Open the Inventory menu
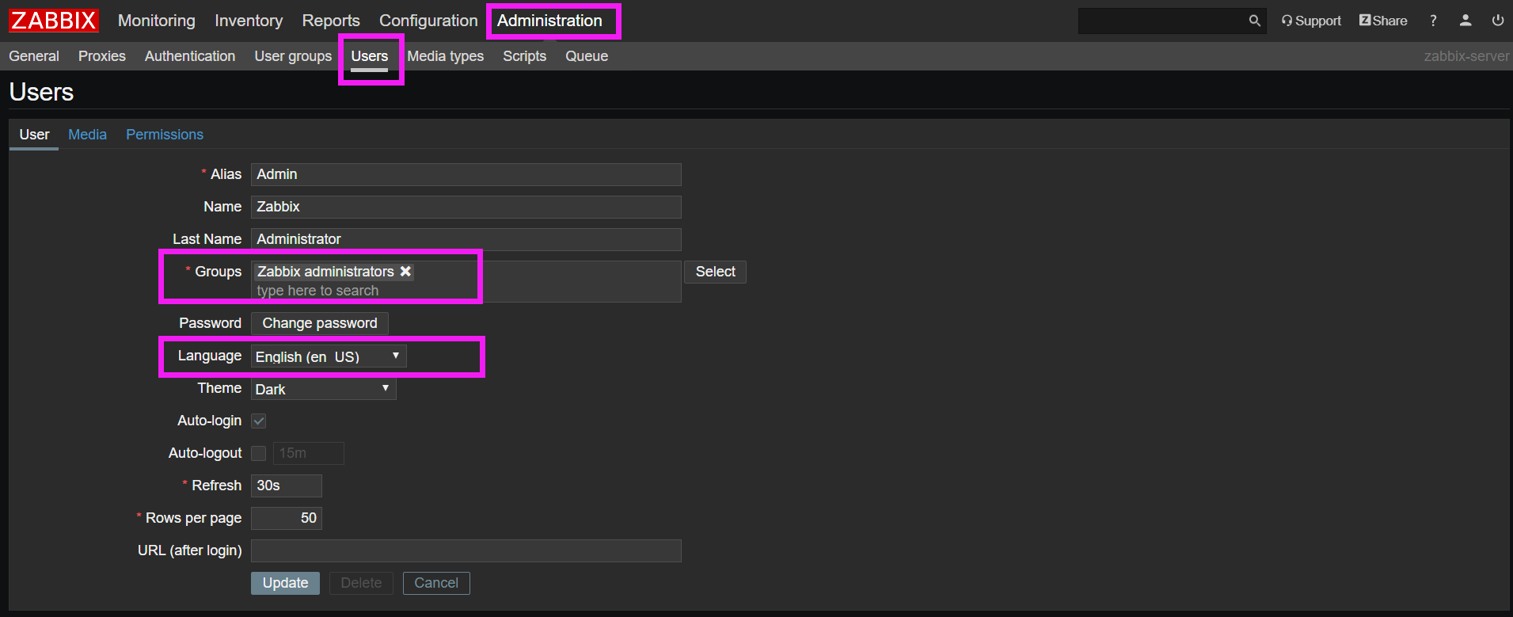 [x=249, y=21]
